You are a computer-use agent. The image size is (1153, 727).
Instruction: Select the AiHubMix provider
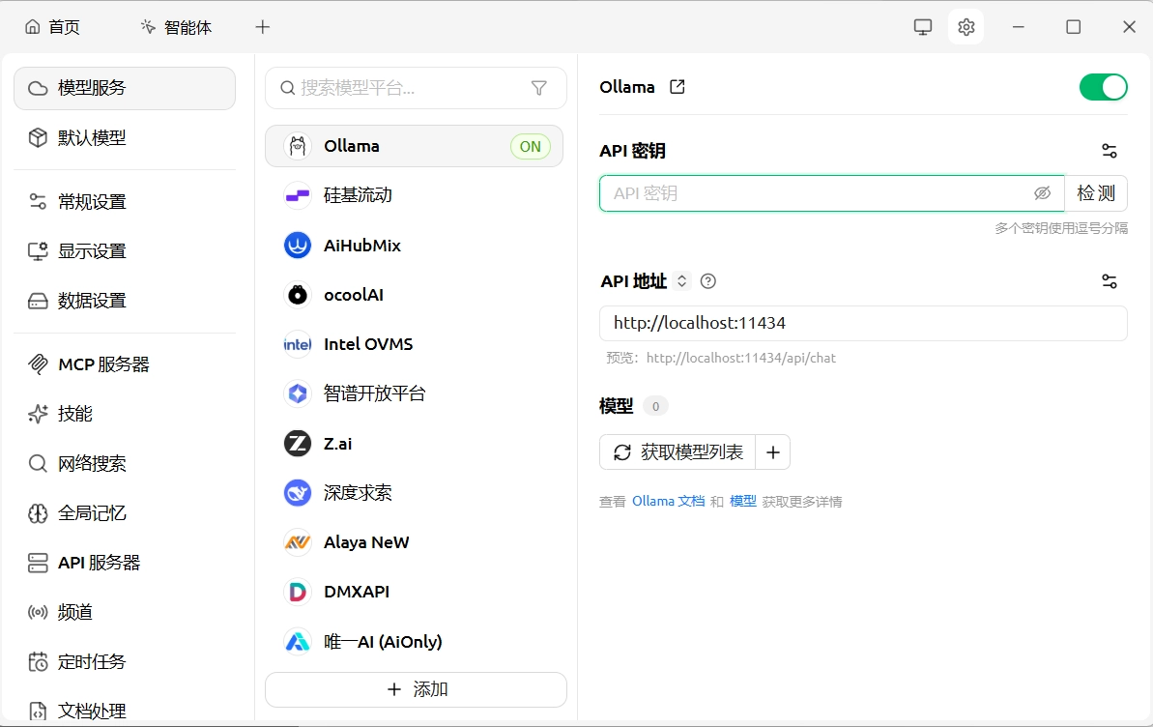pyautogui.click(x=414, y=245)
